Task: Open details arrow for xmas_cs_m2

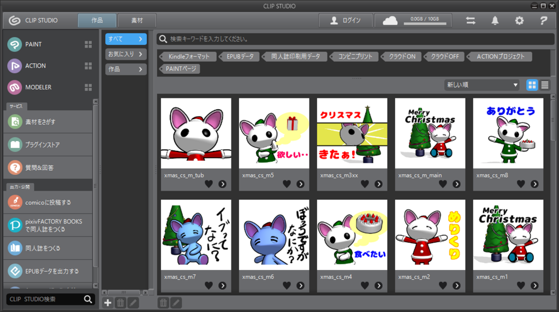Action: click(x=457, y=285)
